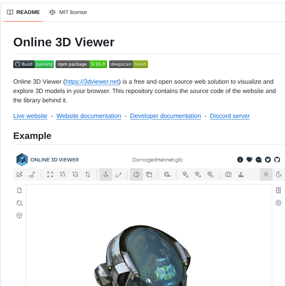Viewport: 285px width, 286px height.
Task: Follow the Live website link
Action: [x=30, y=116]
